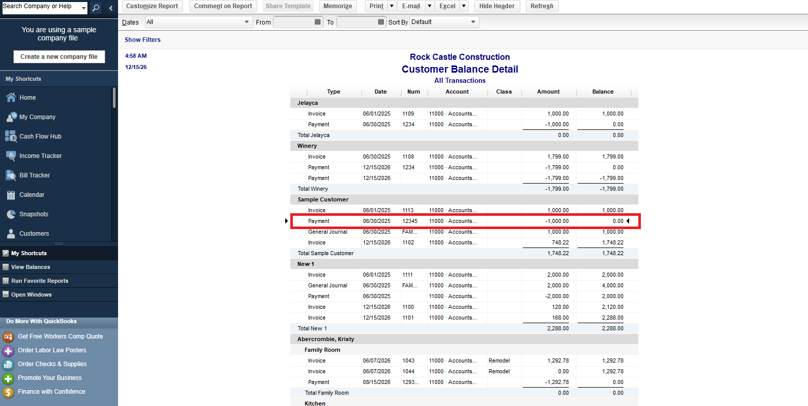Expand the Dates range dropdown
Viewport: 808px width, 406px height.
(247, 22)
